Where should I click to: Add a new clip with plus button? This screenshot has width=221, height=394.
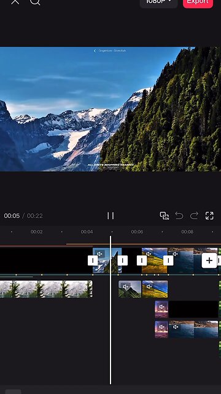[209, 260]
